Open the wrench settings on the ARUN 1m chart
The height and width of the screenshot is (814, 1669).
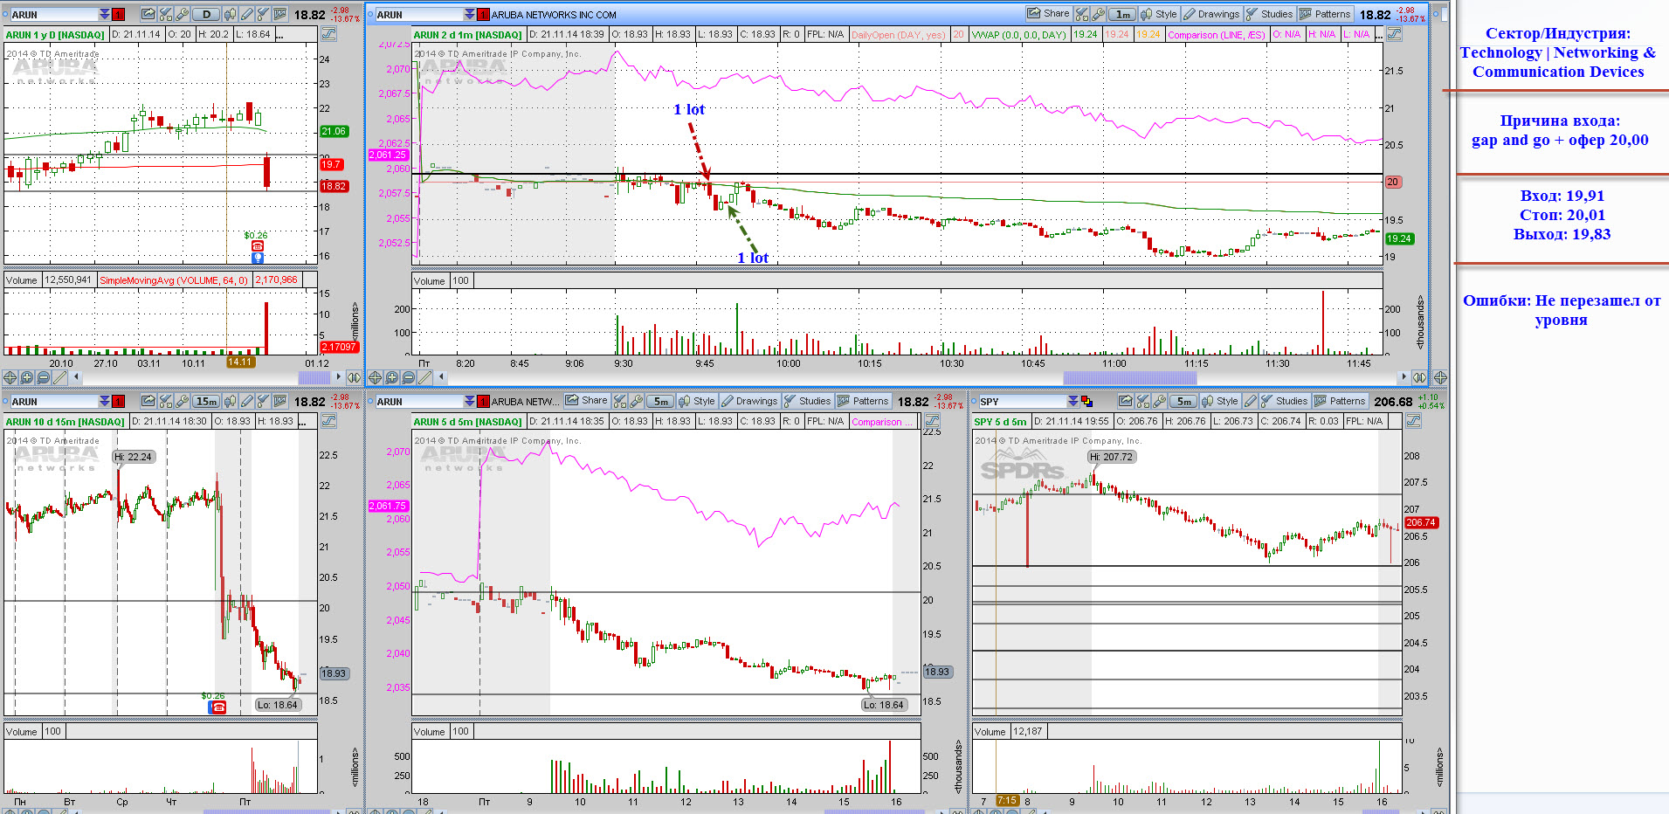pos(1099,14)
